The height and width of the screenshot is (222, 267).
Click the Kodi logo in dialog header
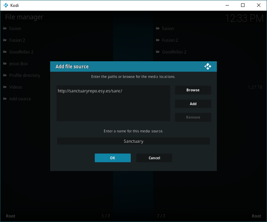(208, 67)
